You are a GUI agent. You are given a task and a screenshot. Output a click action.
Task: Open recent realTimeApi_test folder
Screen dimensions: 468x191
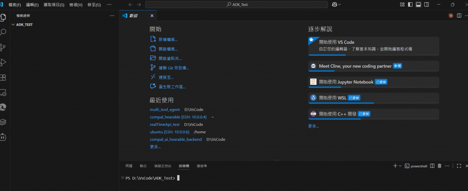[x=165, y=124]
